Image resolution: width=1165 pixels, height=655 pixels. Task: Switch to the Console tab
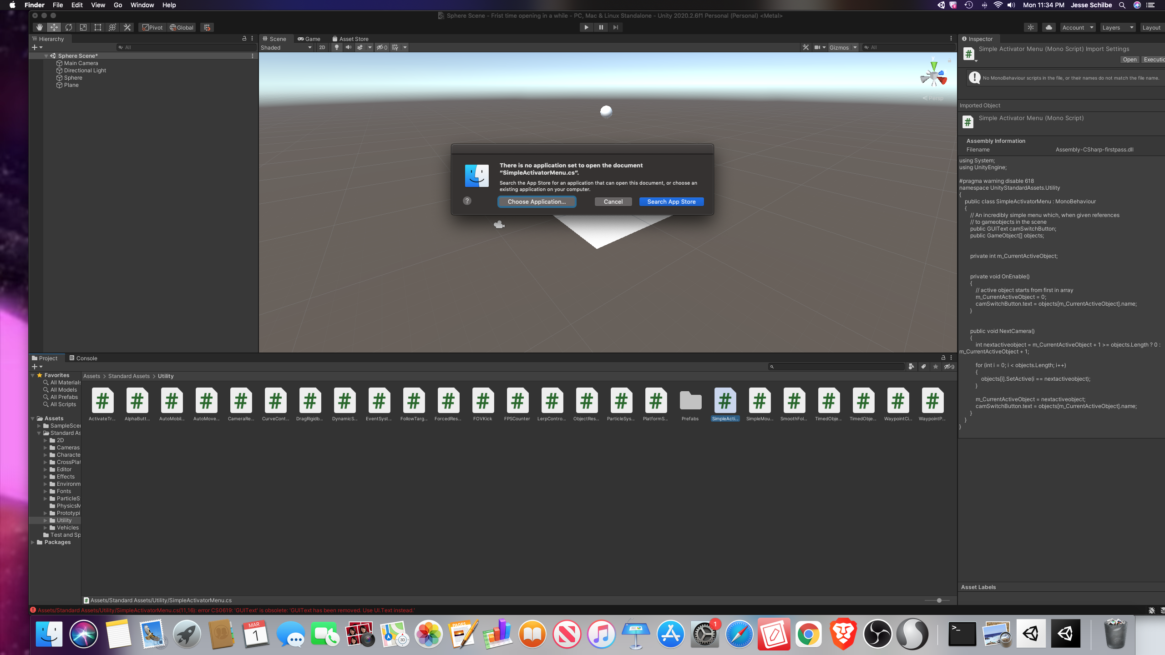point(83,358)
